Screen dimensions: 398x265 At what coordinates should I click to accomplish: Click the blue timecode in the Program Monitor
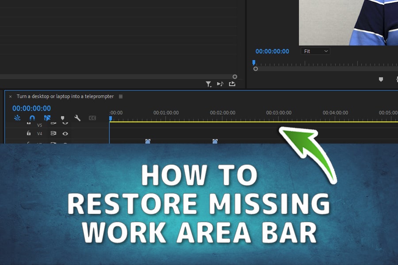coord(272,51)
